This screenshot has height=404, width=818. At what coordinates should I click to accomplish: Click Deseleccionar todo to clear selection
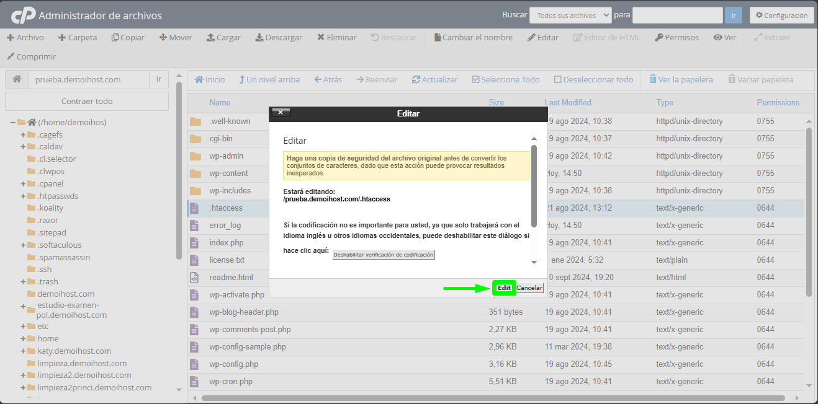594,79
